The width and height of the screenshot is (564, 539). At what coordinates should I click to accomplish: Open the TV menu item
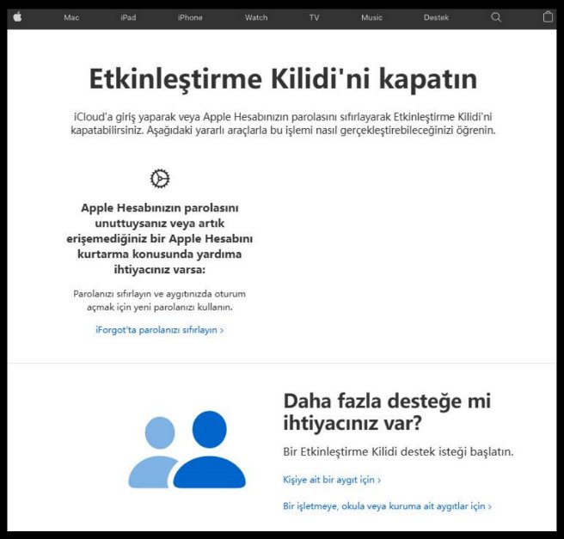[314, 17]
